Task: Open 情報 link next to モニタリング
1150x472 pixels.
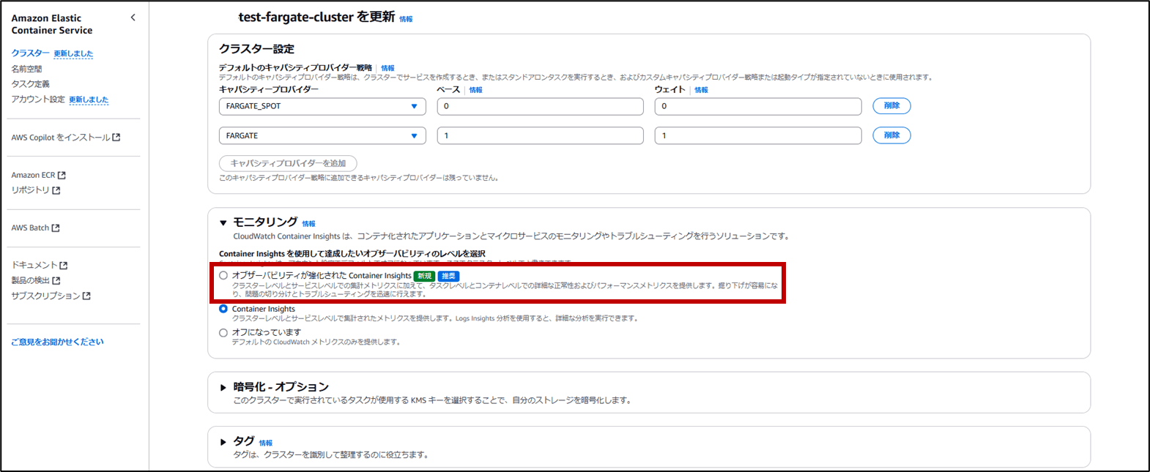Action: (x=308, y=224)
